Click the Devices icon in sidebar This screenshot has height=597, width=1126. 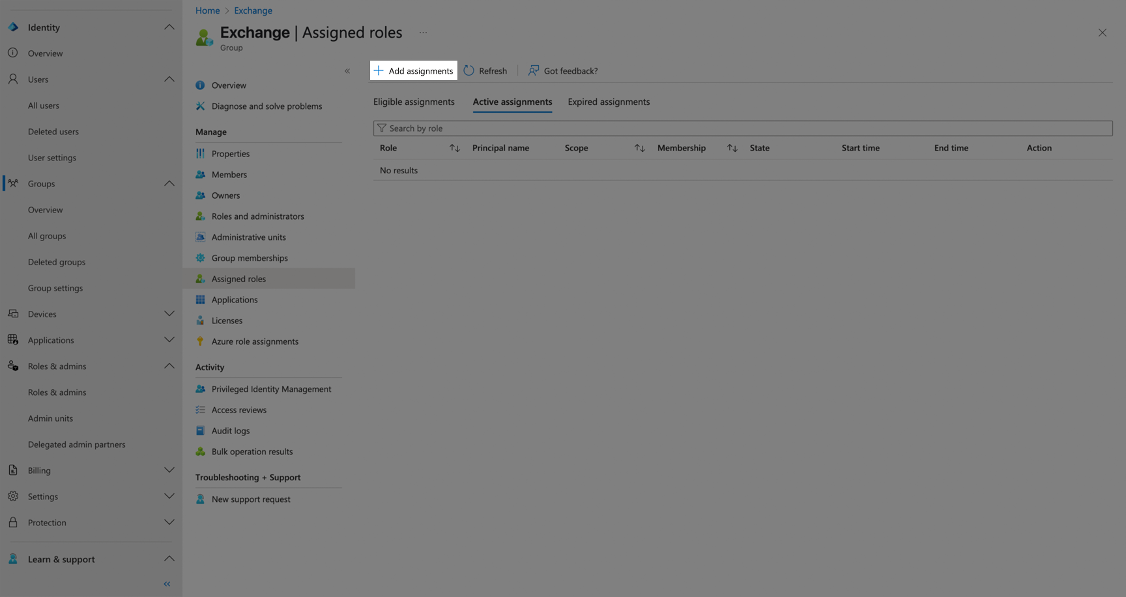point(13,313)
